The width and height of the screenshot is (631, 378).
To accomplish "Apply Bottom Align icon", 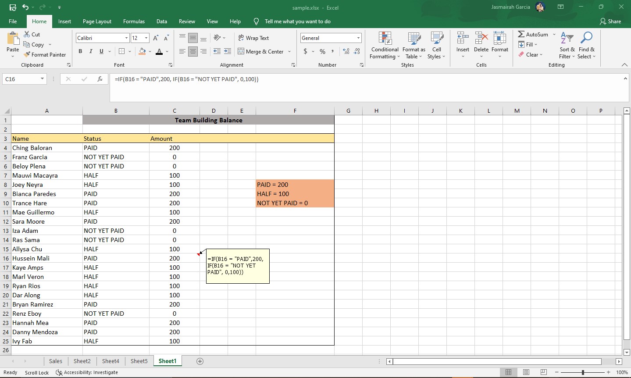I will click(203, 38).
